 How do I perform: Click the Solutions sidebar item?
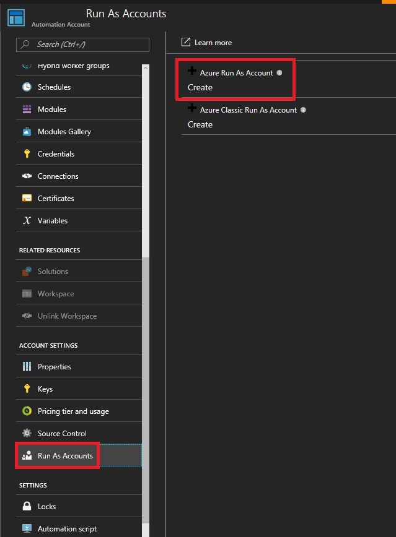[x=79, y=271]
